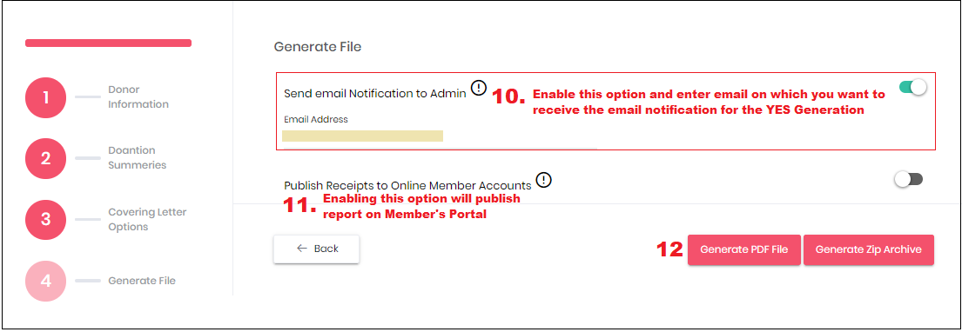Open Doantion Summeries step
The height and width of the screenshot is (332, 962).
tap(138, 158)
